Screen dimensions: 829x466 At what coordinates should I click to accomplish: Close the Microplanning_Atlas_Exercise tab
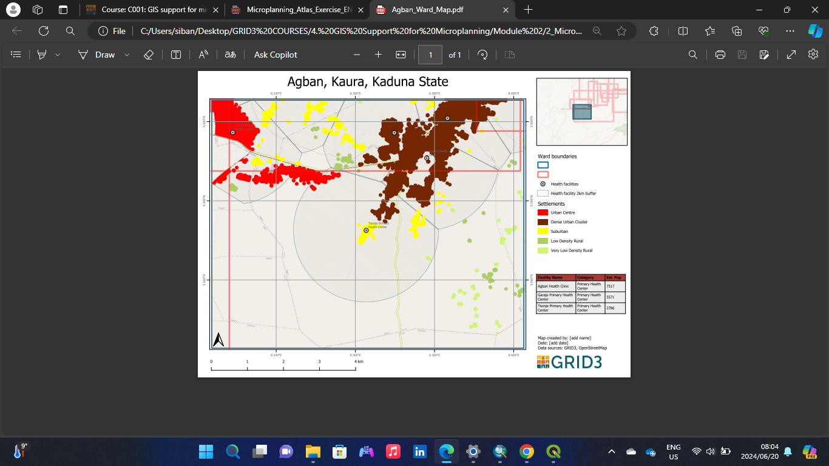point(360,10)
